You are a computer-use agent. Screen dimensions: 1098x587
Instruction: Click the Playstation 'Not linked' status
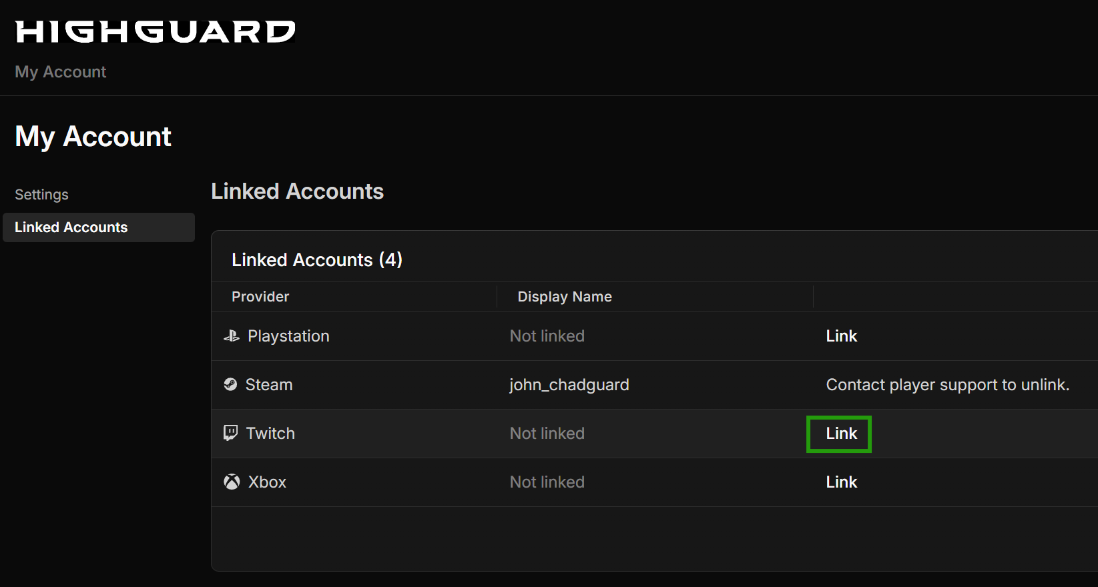(547, 336)
